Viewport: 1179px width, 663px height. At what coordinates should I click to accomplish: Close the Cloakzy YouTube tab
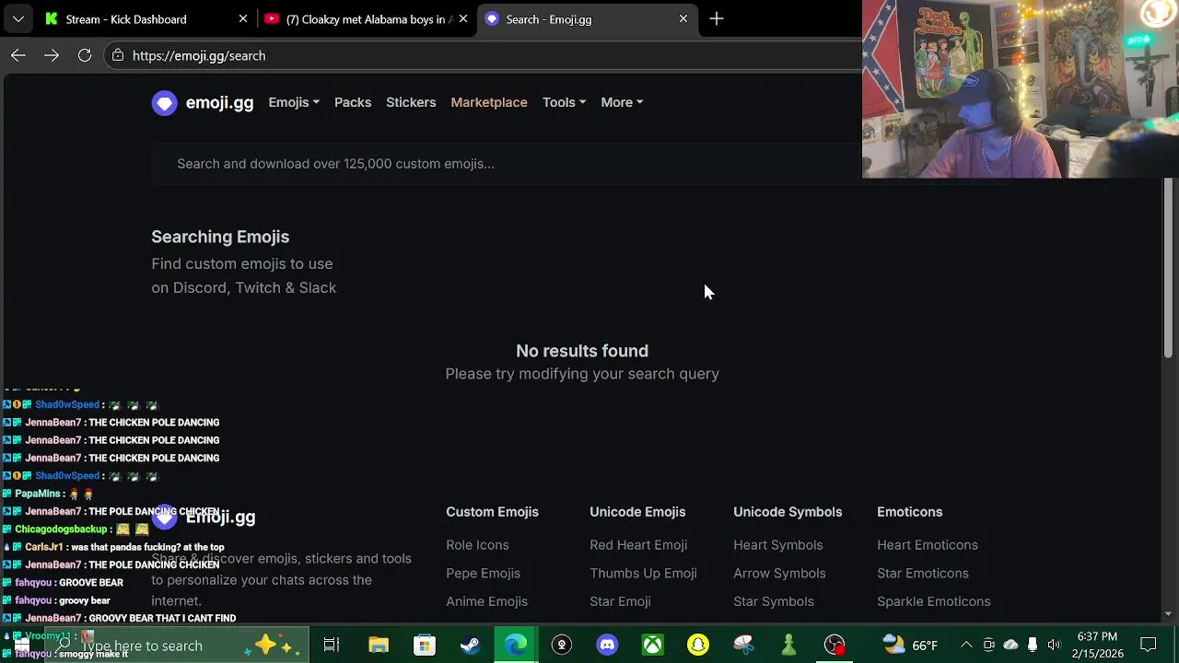463,18
